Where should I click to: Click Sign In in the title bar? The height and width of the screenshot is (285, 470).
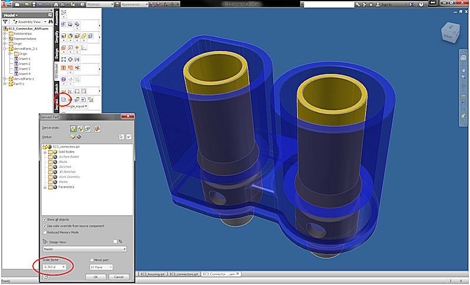point(386,5)
